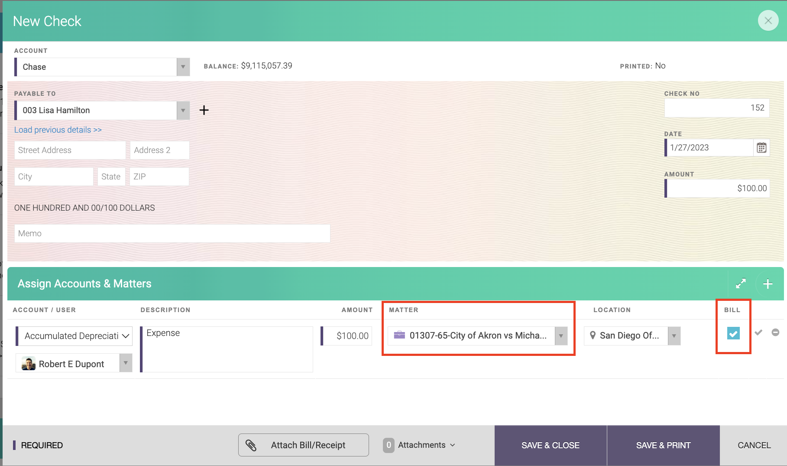Confirm the row with checkmark icon
This screenshot has width=787, height=466.
(x=758, y=332)
